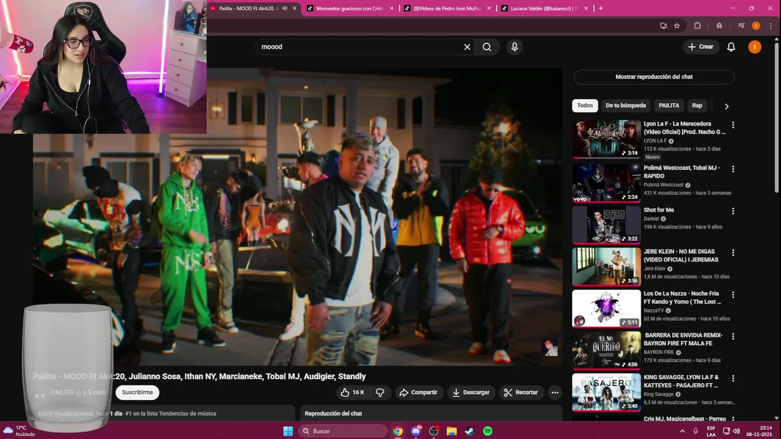Open options for Noche Fria video

tap(733, 294)
